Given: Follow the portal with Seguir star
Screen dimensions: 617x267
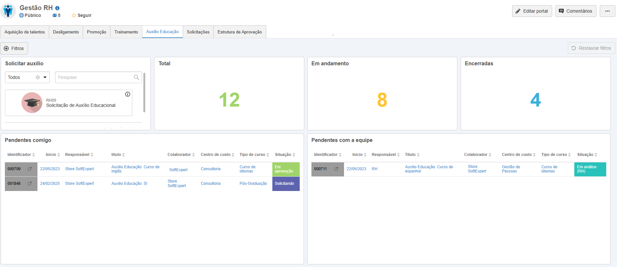Looking at the screenshot, I should coord(82,15).
